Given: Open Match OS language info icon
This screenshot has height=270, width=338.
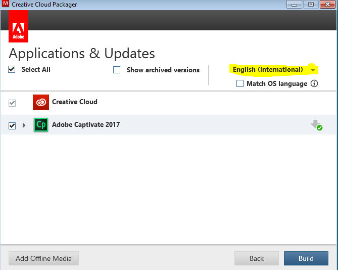Looking at the screenshot, I should pos(314,83).
